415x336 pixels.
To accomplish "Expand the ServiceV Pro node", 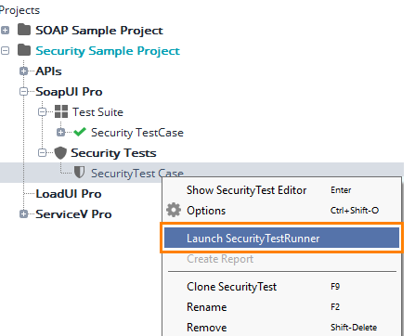I will click(x=23, y=214).
